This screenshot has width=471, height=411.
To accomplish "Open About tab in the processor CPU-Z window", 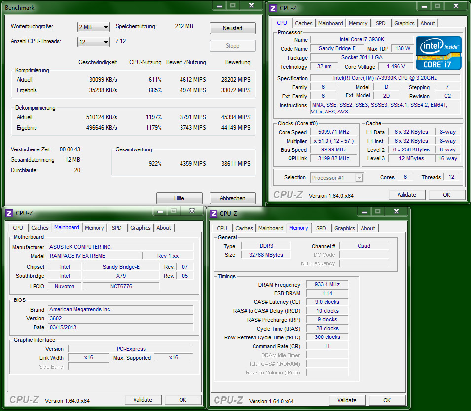I will pyautogui.click(x=428, y=23).
